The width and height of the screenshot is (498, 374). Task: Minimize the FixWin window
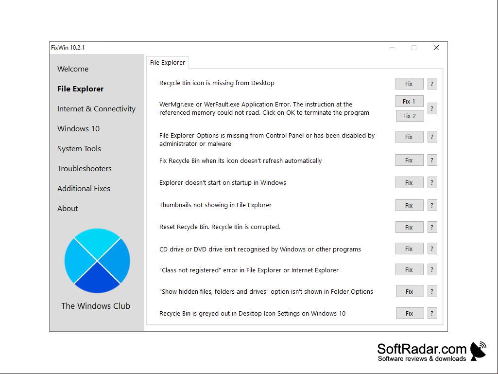tap(392, 48)
